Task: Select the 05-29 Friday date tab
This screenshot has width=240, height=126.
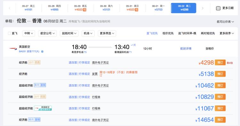Action: [81, 8]
